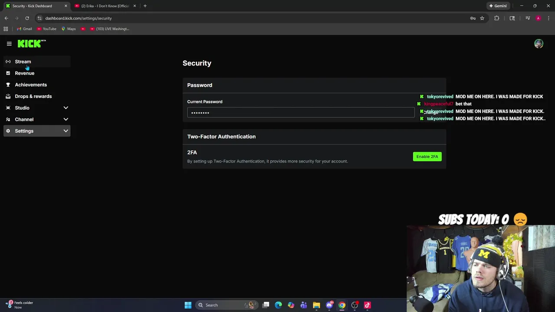The image size is (555, 312).
Task: Open the Windows Start menu
Action: point(188,305)
